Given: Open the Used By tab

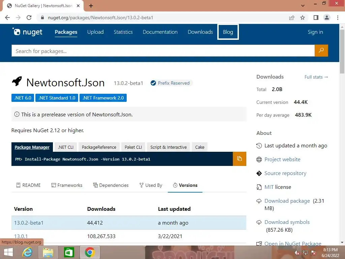Looking at the screenshot, I should [x=151, y=185].
